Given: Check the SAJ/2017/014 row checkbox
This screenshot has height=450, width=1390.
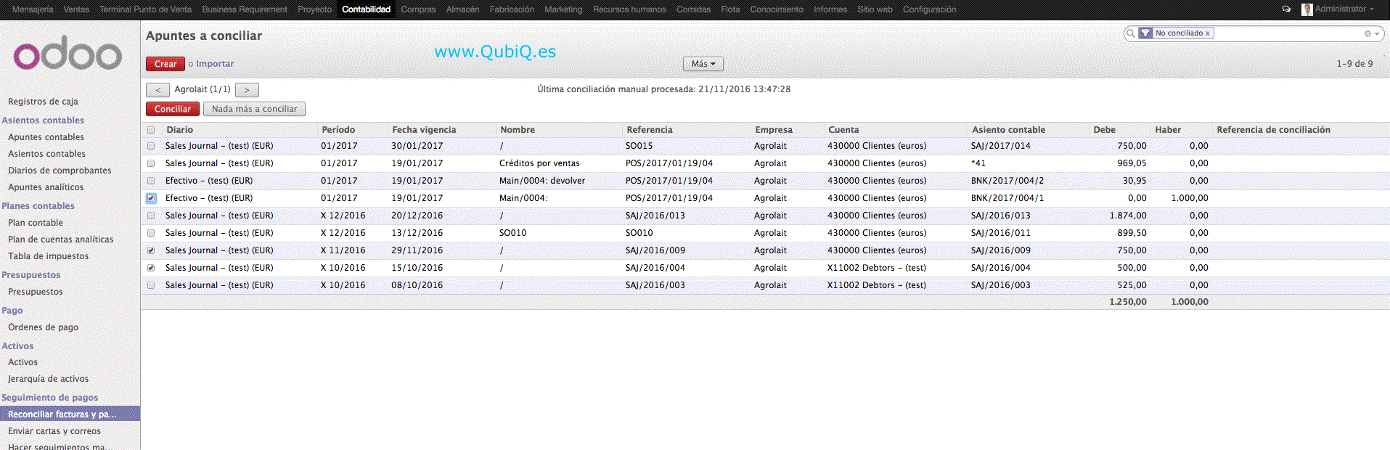Looking at the screenshot, I should click(151, 146).
